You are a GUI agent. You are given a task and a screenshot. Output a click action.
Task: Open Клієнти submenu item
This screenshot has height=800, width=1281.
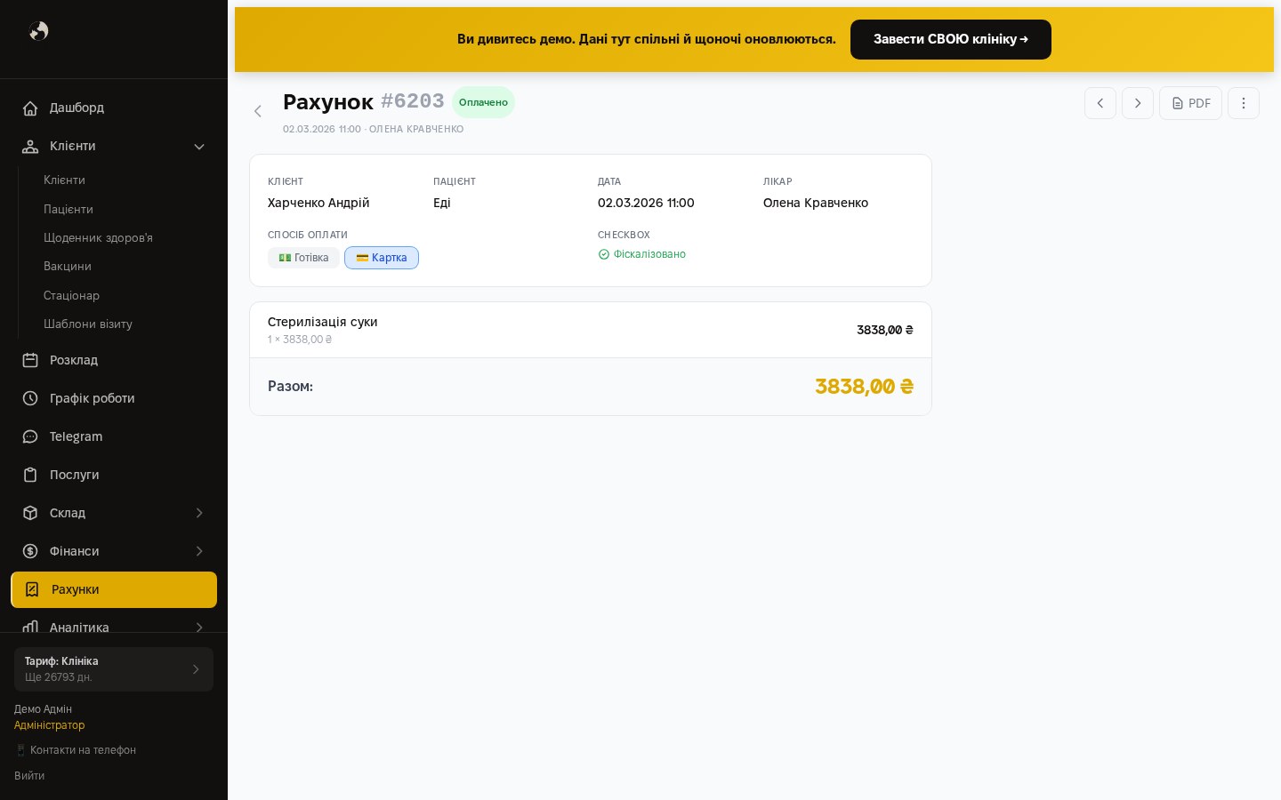[x=64, y=180]
